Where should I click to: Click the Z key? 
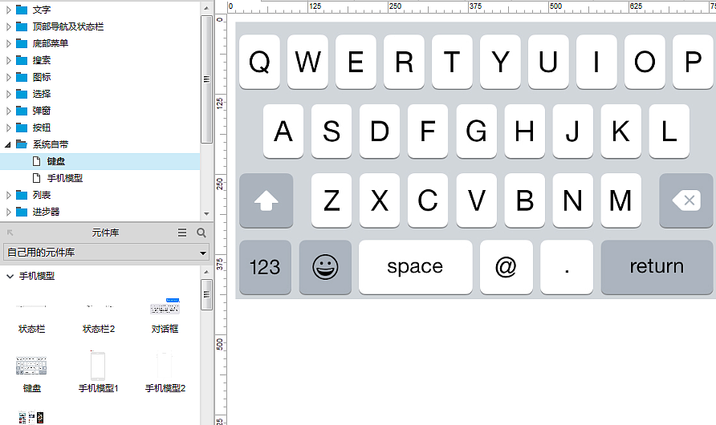[332, 200]
